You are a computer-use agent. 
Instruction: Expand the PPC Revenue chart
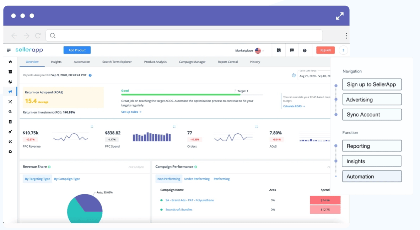pyautogui.click(x=92, y=126)
